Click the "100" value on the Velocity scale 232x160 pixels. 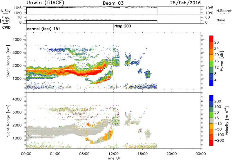[218, 107]
